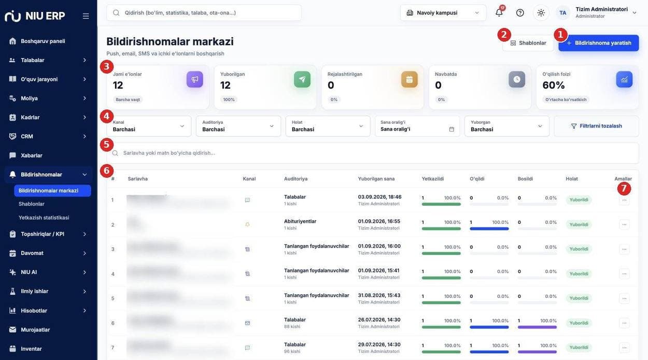Click the Bildirishnoma yaratish button
The width and height of the screenshot is (648, 360).
599,43
